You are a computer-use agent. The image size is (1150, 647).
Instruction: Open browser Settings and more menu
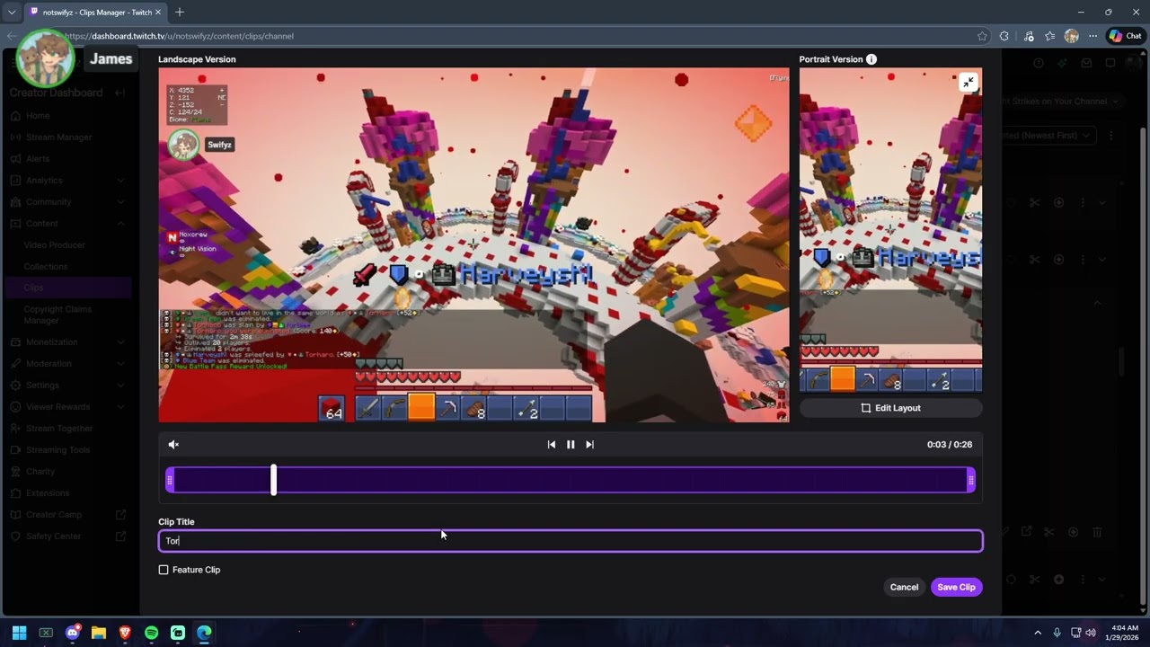point(1092,36)
